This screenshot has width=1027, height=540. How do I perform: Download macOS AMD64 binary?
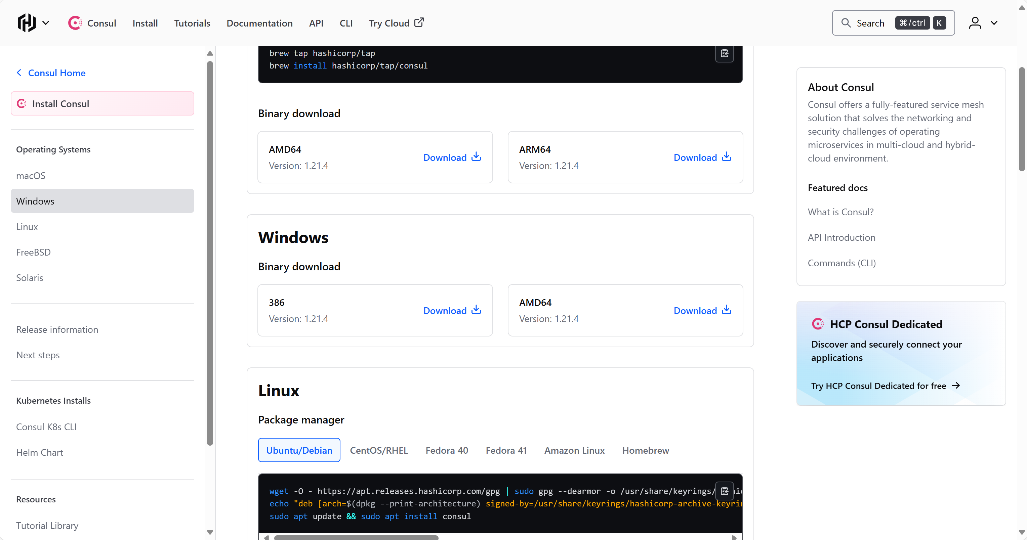(x=452, y=157)
